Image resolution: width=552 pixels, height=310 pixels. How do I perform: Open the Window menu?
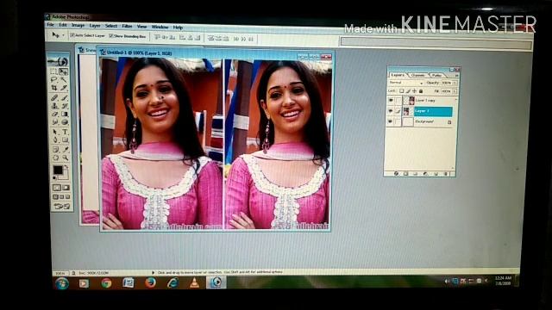point(160,27)
